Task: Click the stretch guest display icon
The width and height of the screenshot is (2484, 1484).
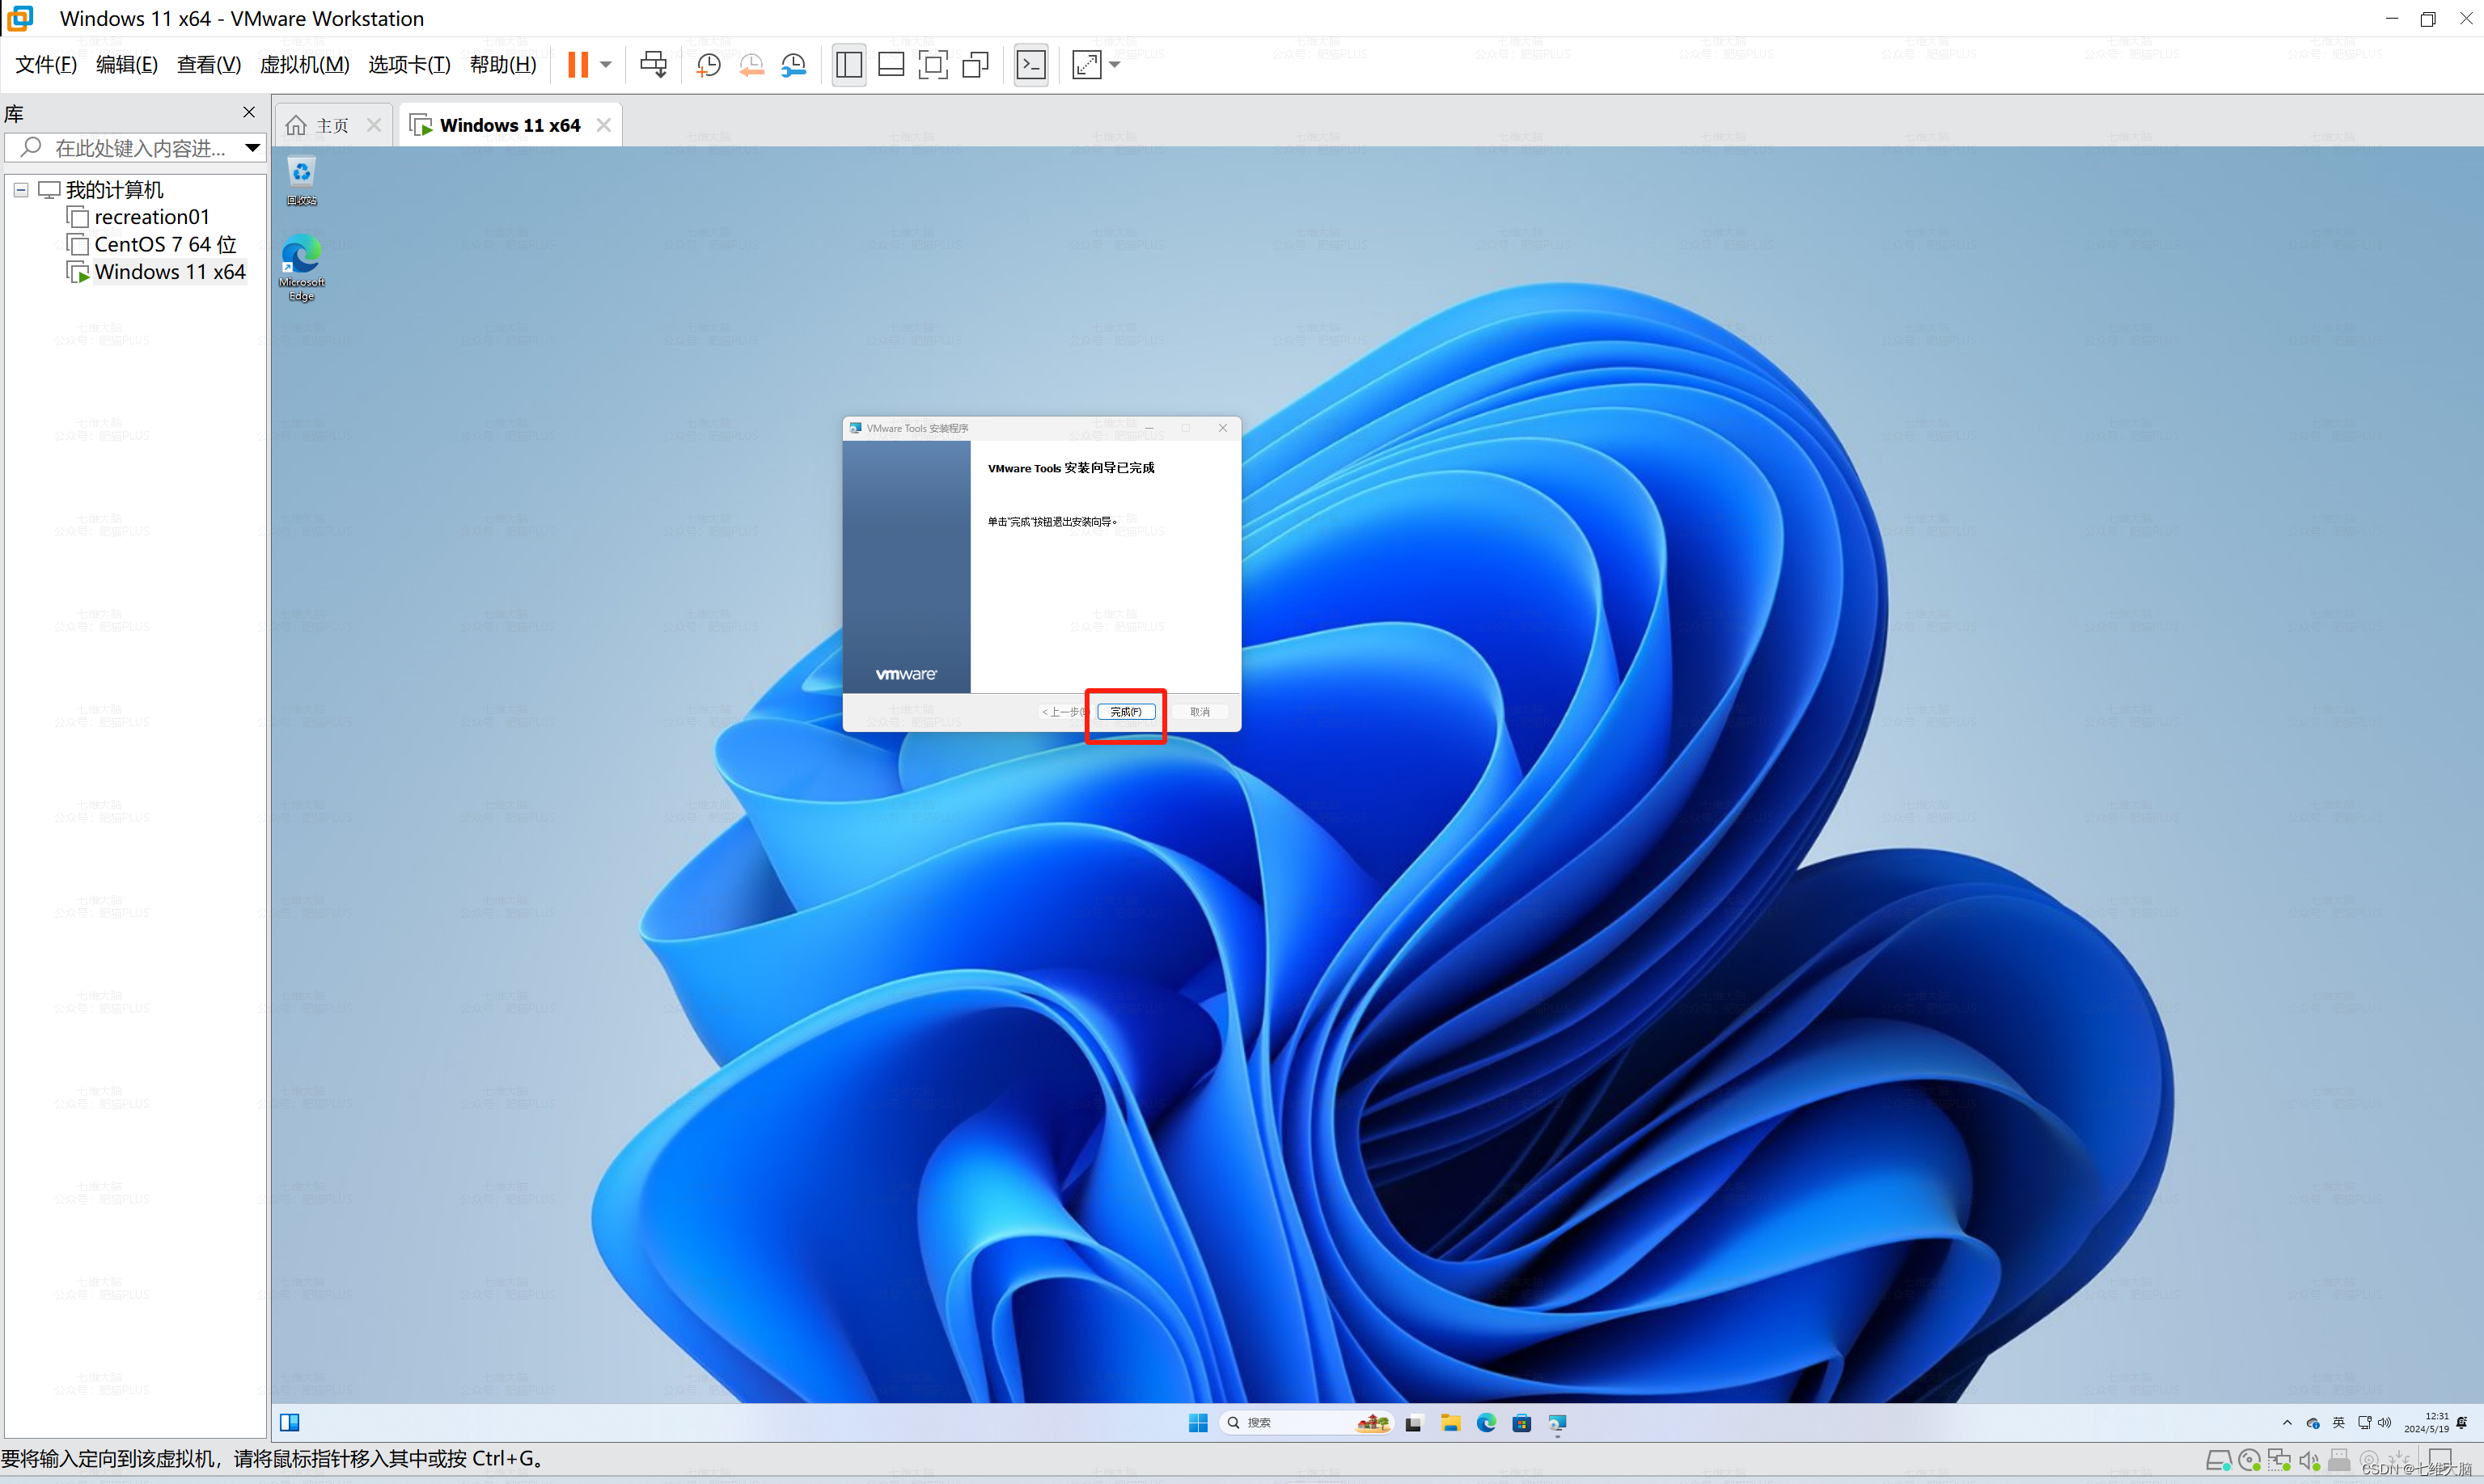Action: (1087, 65)
